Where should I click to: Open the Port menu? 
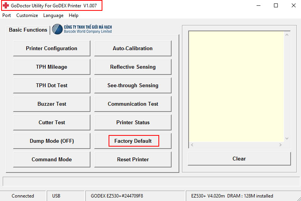7,15
